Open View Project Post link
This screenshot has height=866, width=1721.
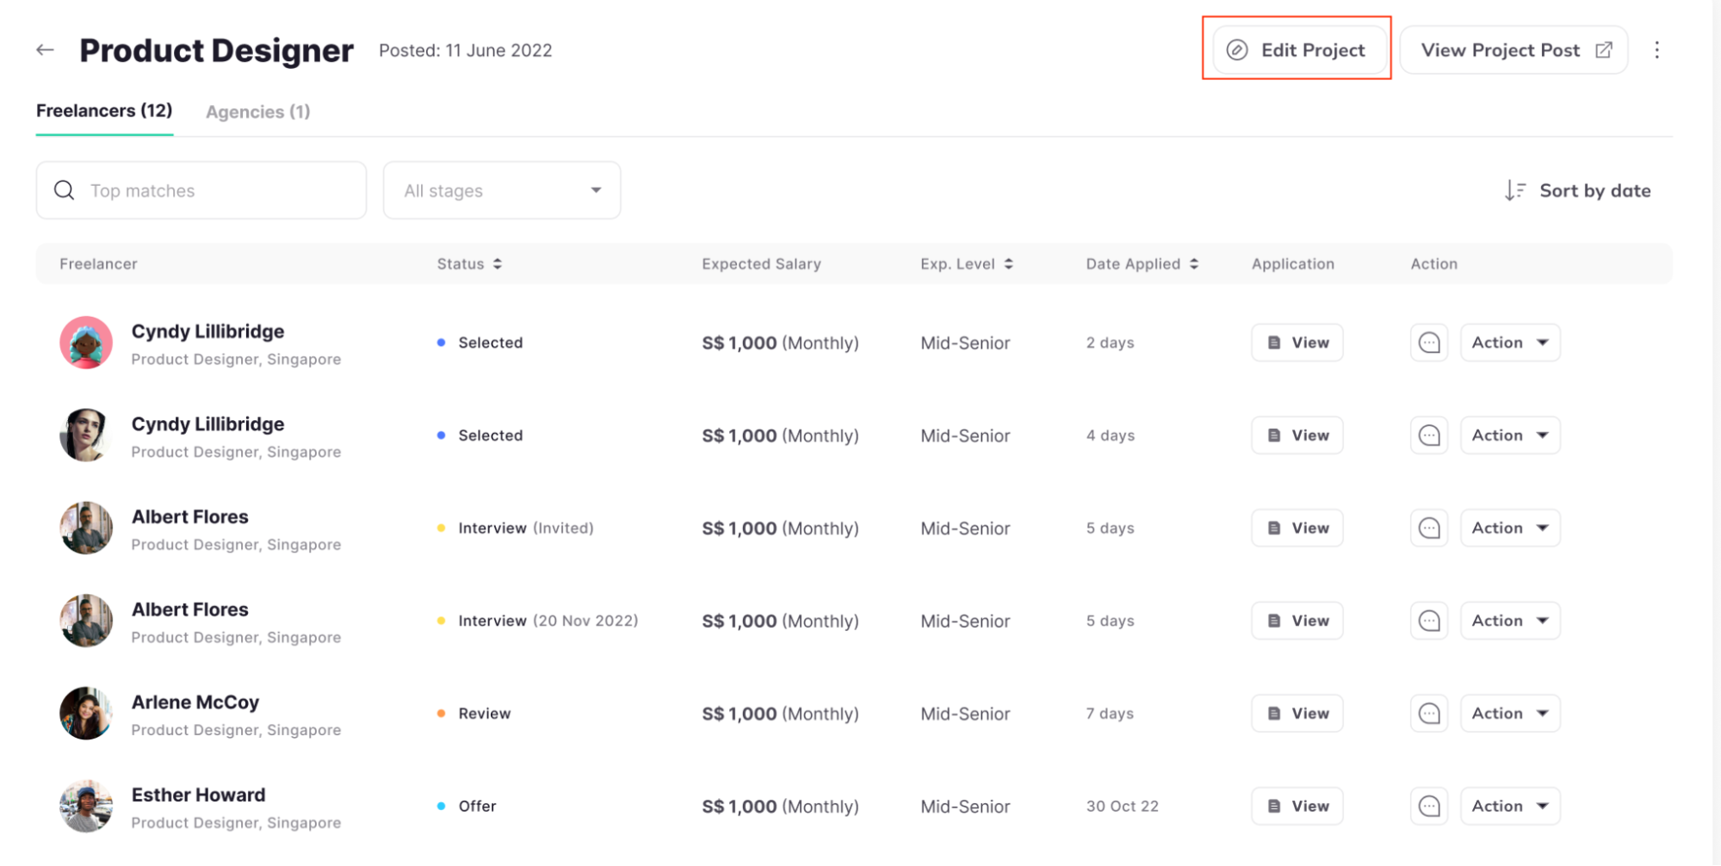click(1514, 50)
